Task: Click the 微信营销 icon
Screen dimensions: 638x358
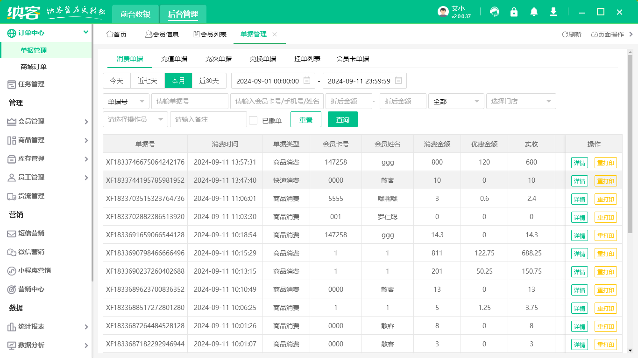Action: pos(12,252)
